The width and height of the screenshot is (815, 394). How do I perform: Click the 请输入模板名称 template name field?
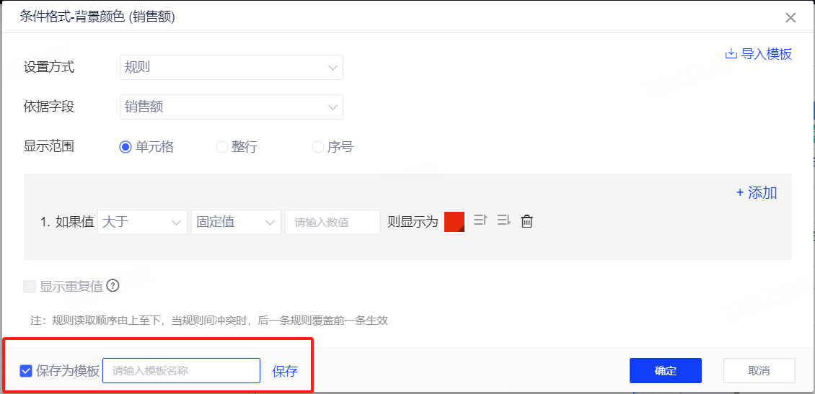coord(181,371)
